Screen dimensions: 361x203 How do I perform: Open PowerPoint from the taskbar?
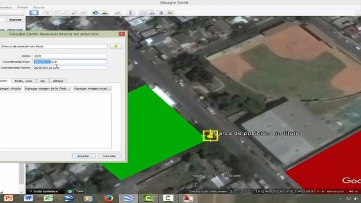point(8,198)
